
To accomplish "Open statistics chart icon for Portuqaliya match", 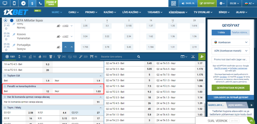I will coord(59,47).
